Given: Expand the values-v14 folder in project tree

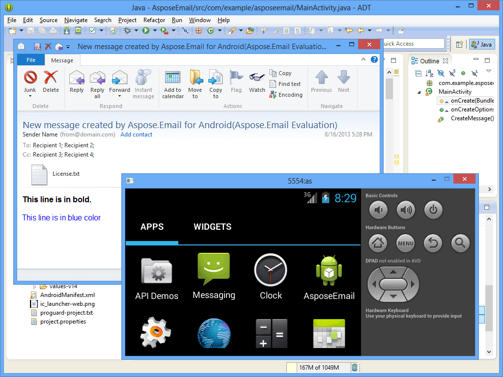Looking at the screenshot, I should [x=35, y=286].
